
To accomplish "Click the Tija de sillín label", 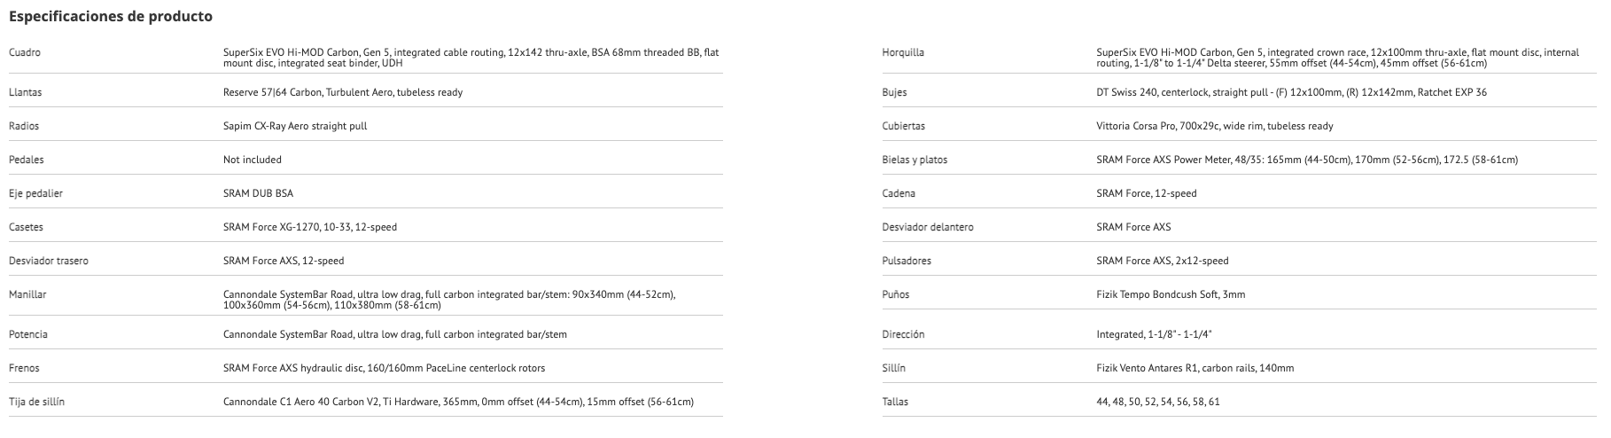I will [36, 402].
